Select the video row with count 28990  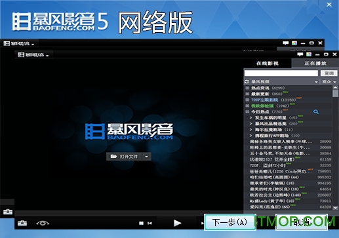click(289, 142)
